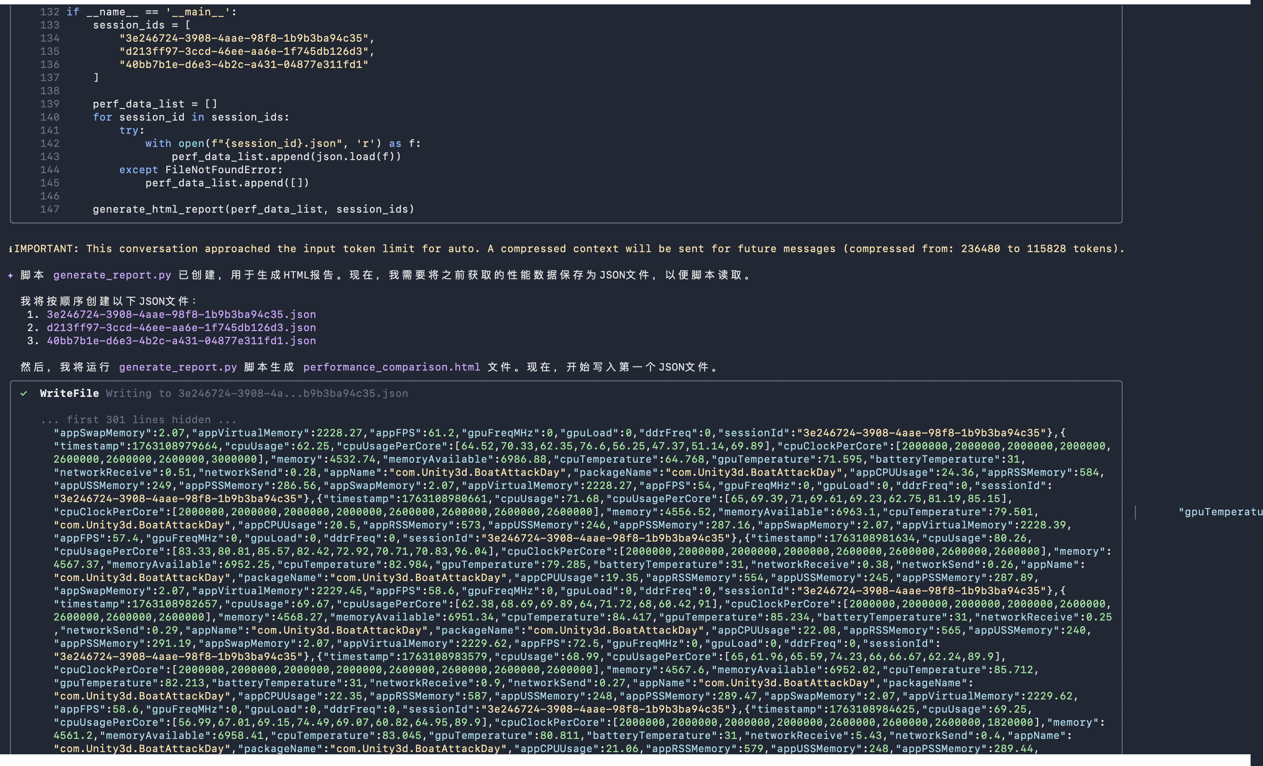Screen dimensions: 1263x766
Task: Click the purple sparkle assistant icon
Action: click(10, 275)
